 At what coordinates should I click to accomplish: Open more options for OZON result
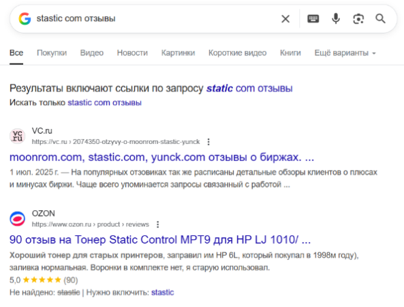coord(157,224)
